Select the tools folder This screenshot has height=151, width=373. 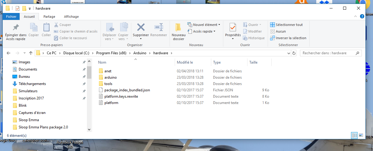[108, 84]
